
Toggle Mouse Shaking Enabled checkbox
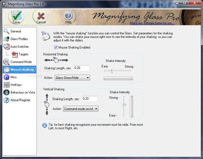56,47
